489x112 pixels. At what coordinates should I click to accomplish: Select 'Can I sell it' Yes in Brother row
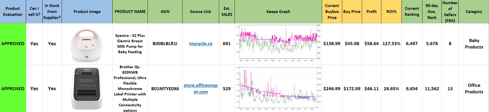coord(34,88)
